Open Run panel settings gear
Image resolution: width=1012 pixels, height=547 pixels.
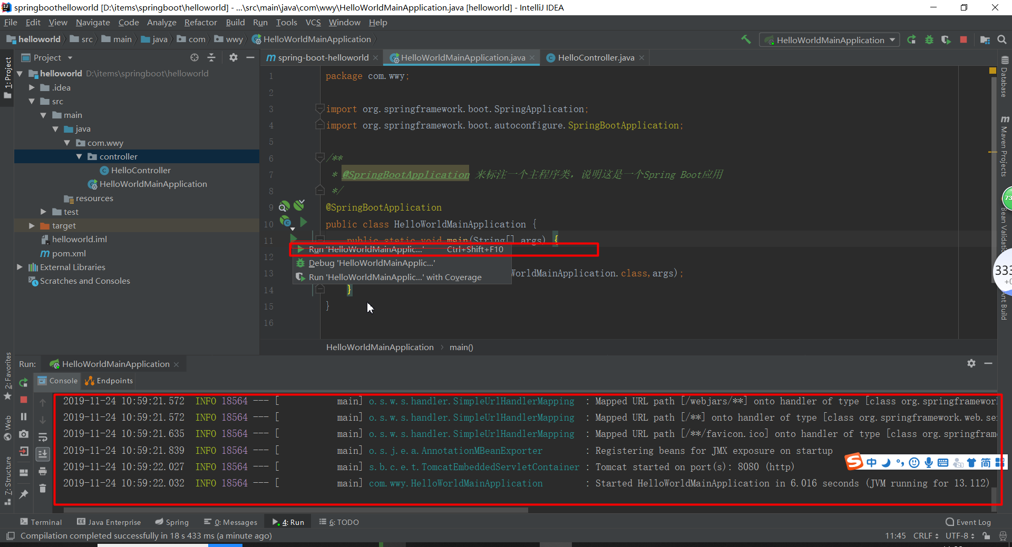click(x=971, y=363)
